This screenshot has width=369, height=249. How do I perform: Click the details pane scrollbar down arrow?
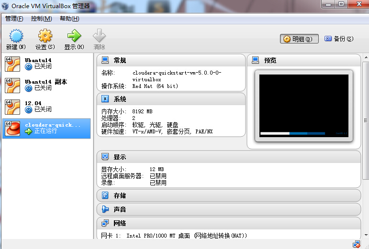click(366, 235)
